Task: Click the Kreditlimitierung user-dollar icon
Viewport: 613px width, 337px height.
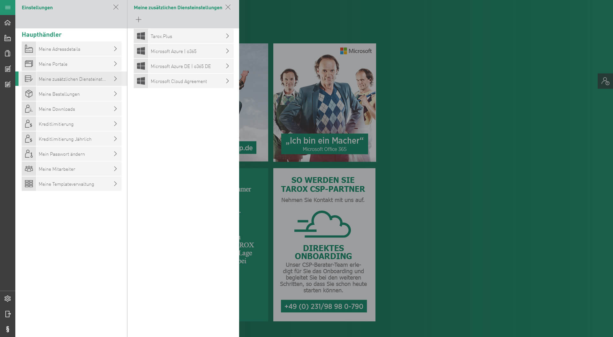Action: coord(29,124)
